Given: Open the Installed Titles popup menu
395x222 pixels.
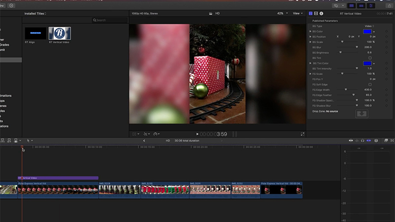Looking at the screenshot, I should pyautogui.click(x=36, y=13).
